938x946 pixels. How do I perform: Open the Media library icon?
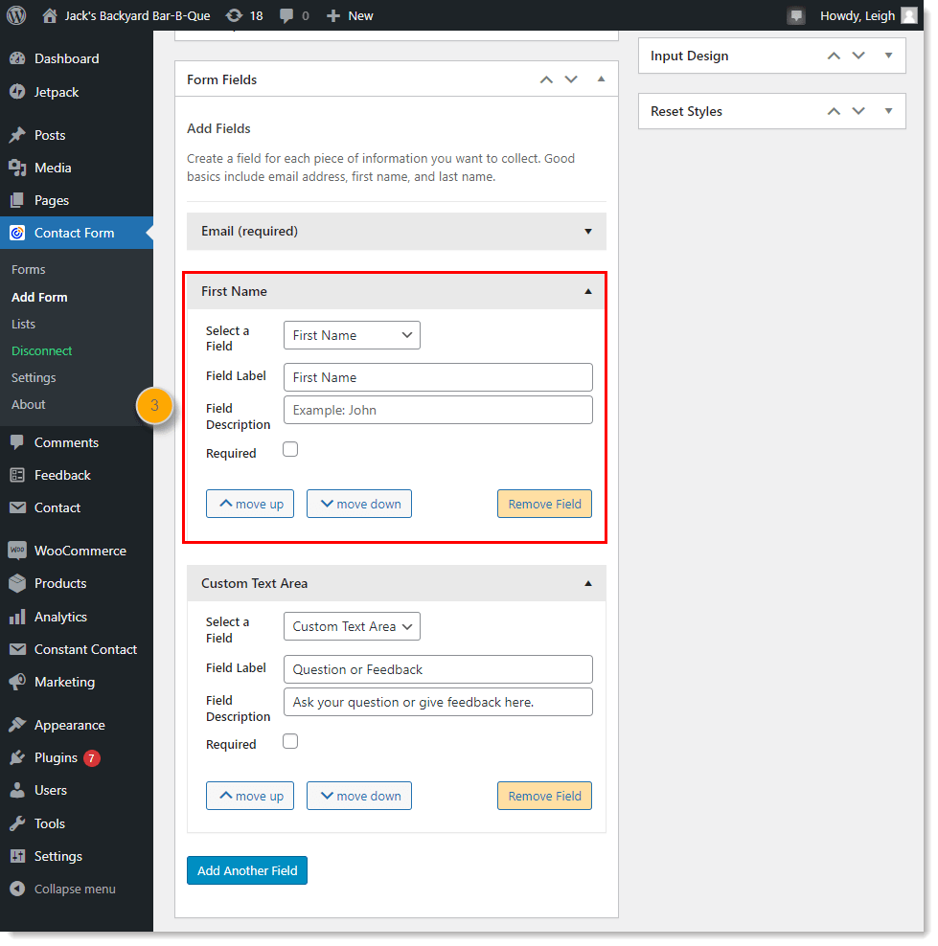[x=21, y=167]
